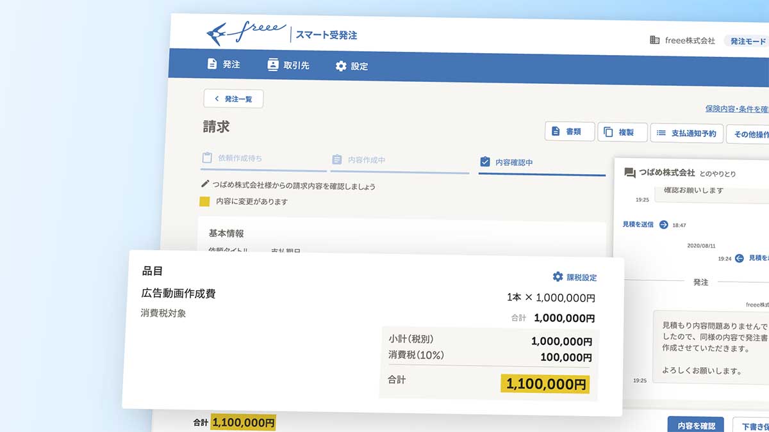Open the 支払通知予約 button
The image size is (769, 432).
(x=687, y=133)
